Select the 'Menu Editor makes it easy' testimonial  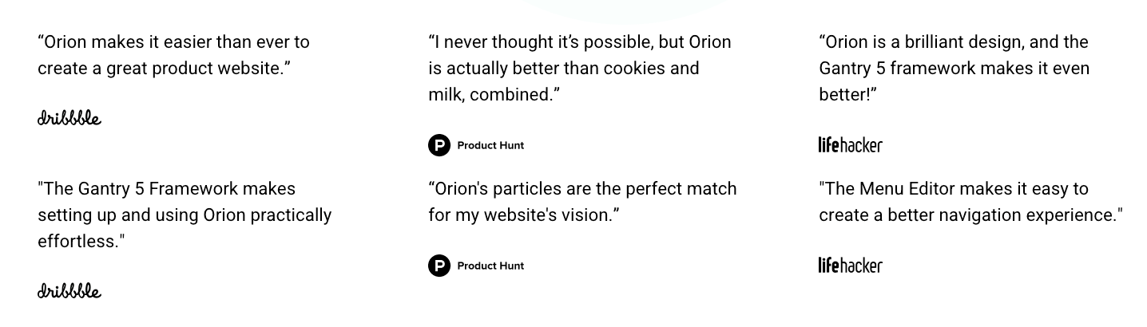(970, 201)
